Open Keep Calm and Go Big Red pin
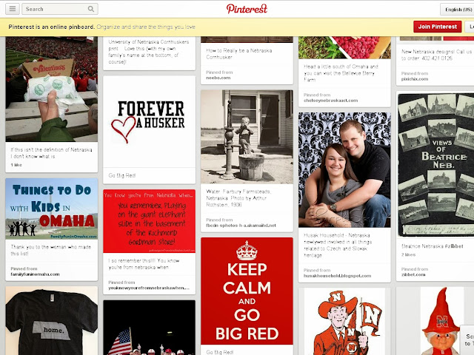 coord(247,291)
